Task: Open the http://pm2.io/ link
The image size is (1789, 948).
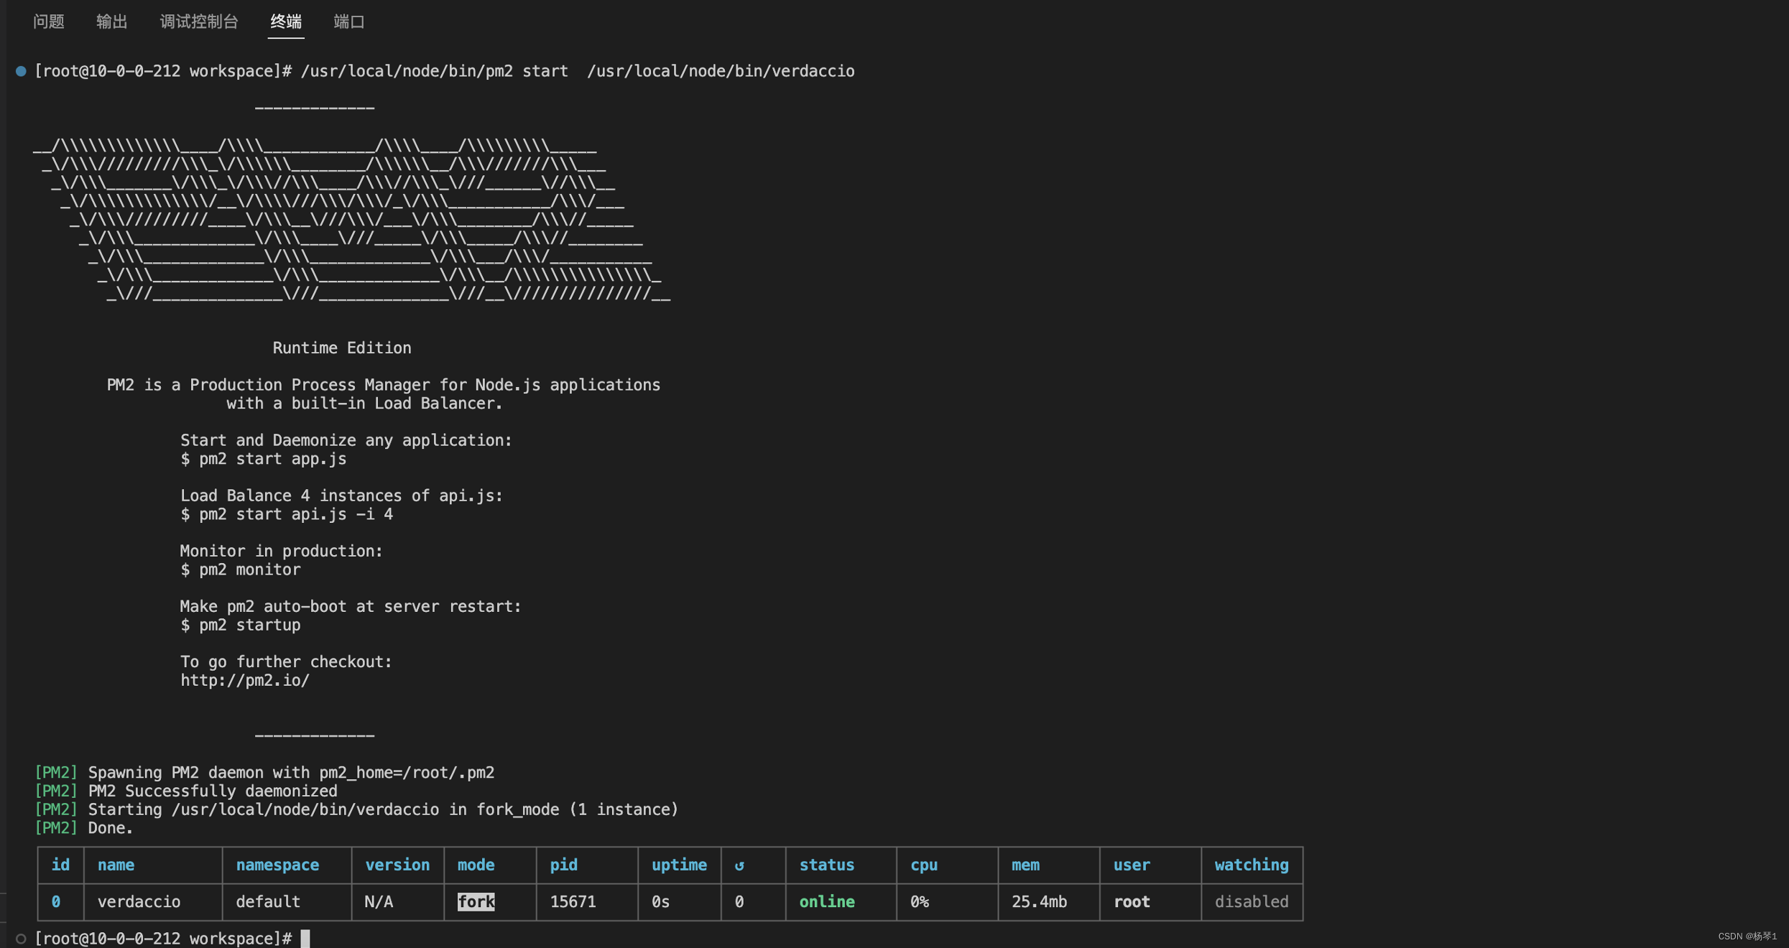Action: pos(245,680)
